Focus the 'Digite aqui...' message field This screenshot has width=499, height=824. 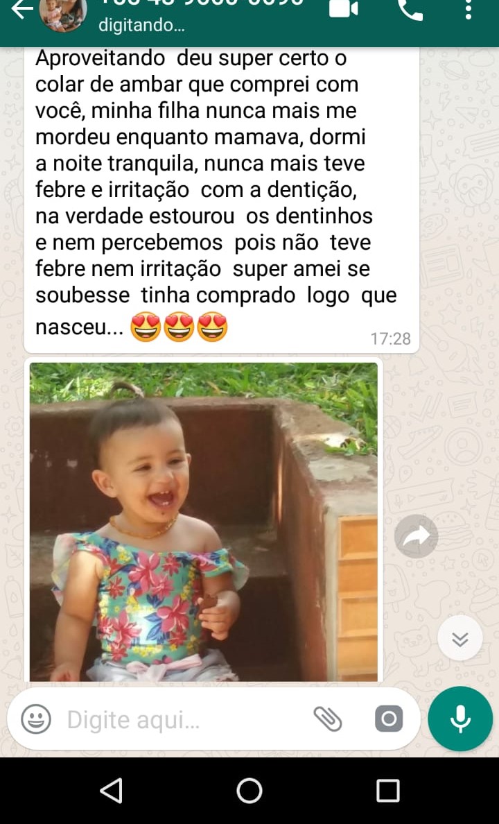[184, 719]
